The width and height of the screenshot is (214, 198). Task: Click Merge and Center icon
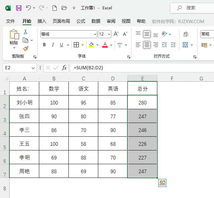[185, 45]
